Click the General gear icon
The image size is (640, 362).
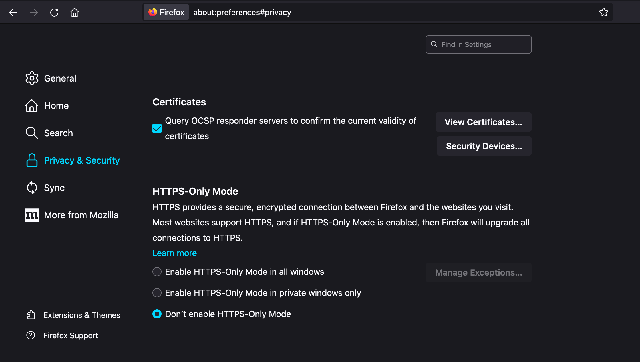coord(32,78)
